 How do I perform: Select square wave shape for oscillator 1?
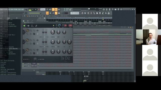31,30
